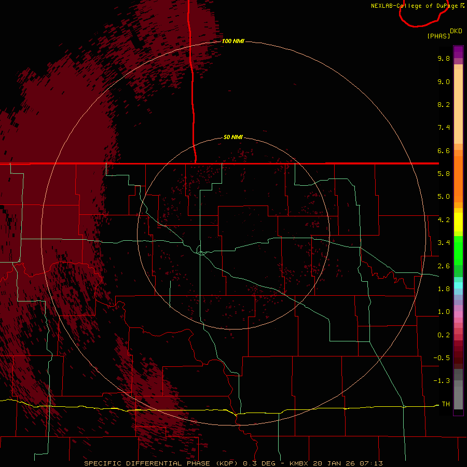Click the 9.0 value on the color scale
Screen dimensions: 467x467
coord(444,81)
